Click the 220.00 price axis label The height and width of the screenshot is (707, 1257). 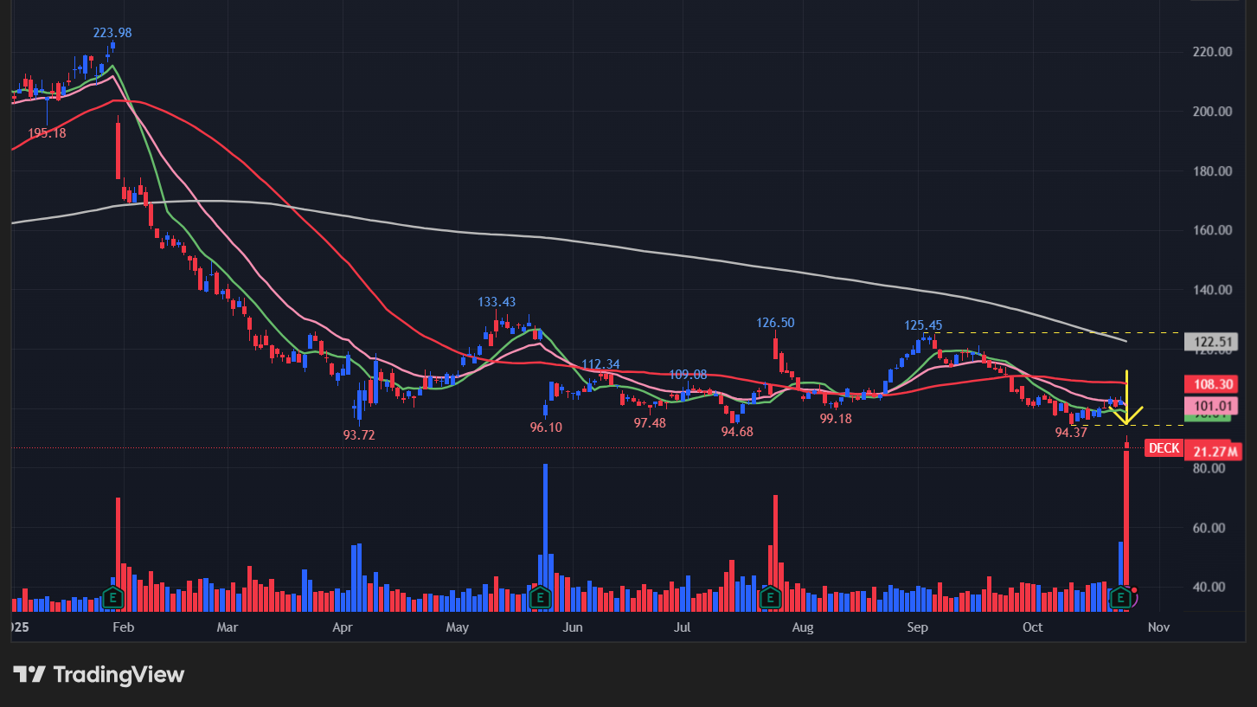point(1211,52)
